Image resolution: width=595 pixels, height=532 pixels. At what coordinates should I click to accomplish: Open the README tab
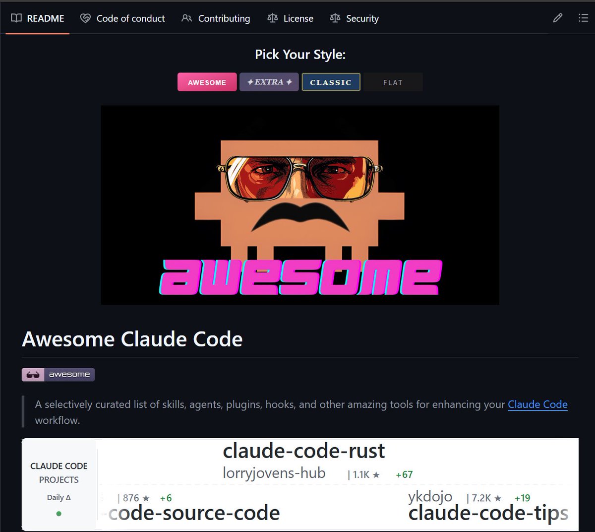38,18
